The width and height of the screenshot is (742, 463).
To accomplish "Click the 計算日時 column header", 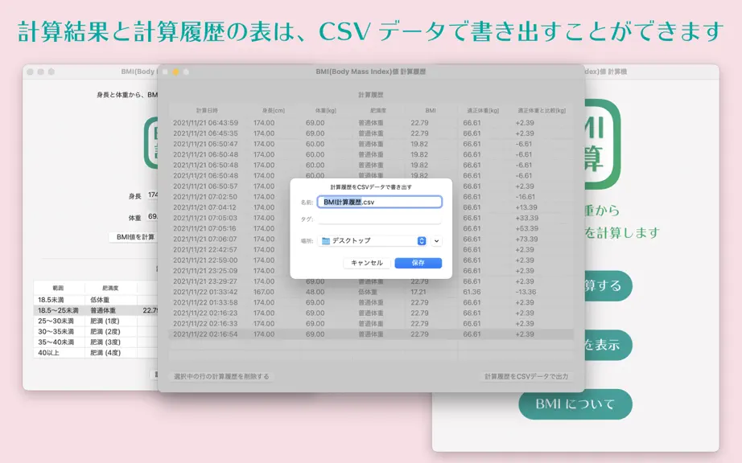I will [x=207, y=111].
